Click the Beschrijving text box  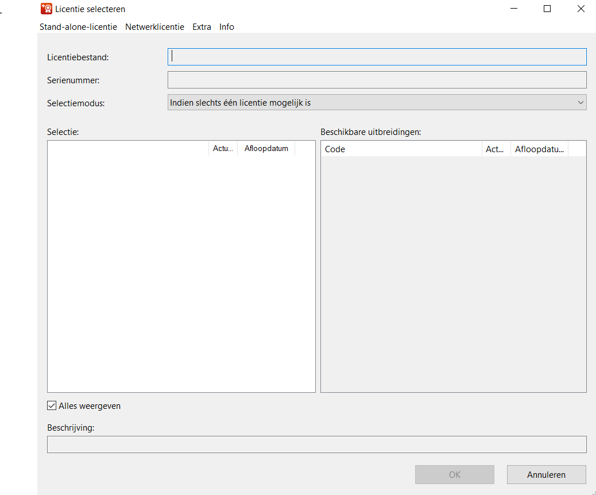(316, 444)
